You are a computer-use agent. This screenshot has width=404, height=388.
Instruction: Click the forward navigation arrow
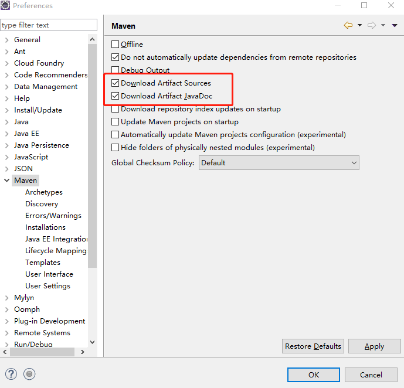(x=372, y=25)
